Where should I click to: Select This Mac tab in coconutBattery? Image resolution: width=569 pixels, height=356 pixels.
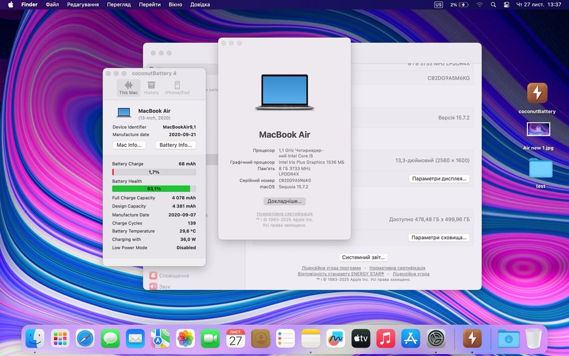pyautogui.click(x=129, y=88)
